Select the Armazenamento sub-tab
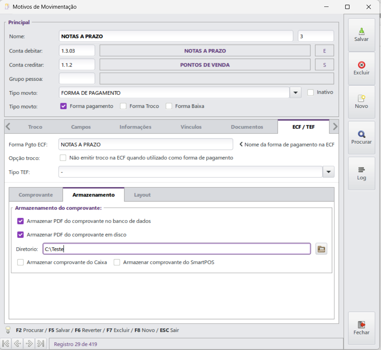This screenshot has height=350, width=381. (x=94, y=195)
